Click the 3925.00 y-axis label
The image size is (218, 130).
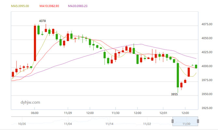pyautogui.click(x=207, y=108)
